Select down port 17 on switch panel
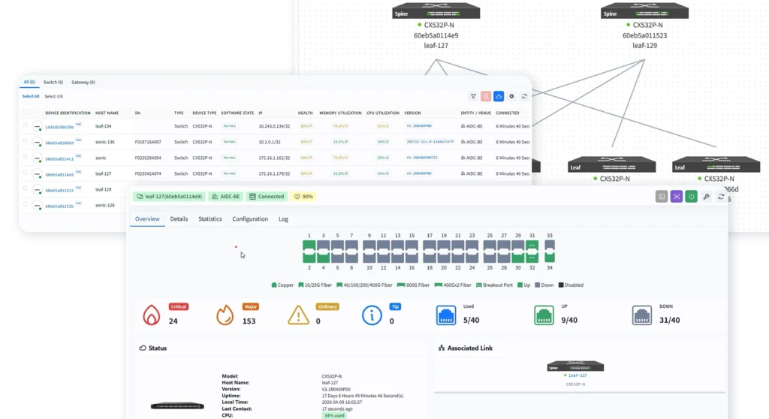 point(430,246)
